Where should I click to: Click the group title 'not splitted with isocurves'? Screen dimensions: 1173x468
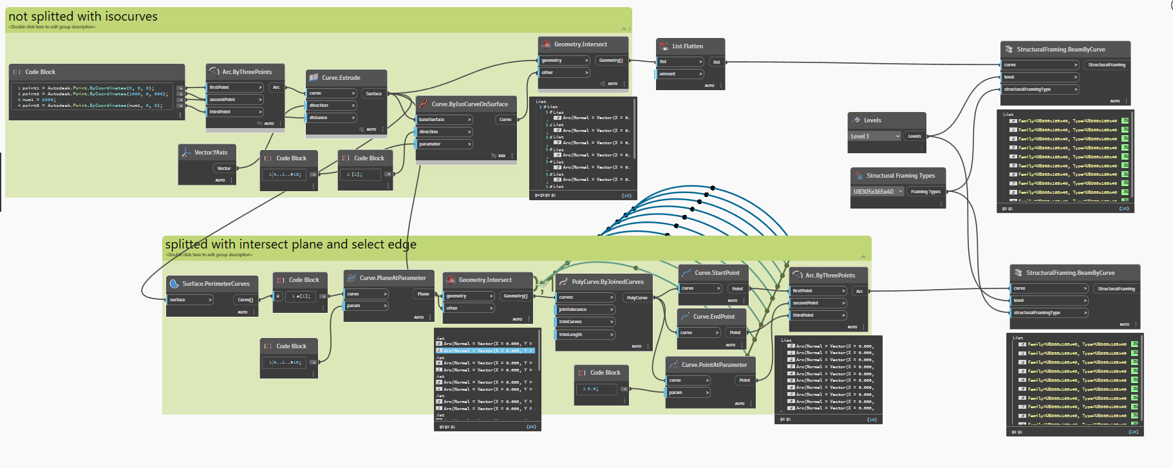tap(83, 16)
